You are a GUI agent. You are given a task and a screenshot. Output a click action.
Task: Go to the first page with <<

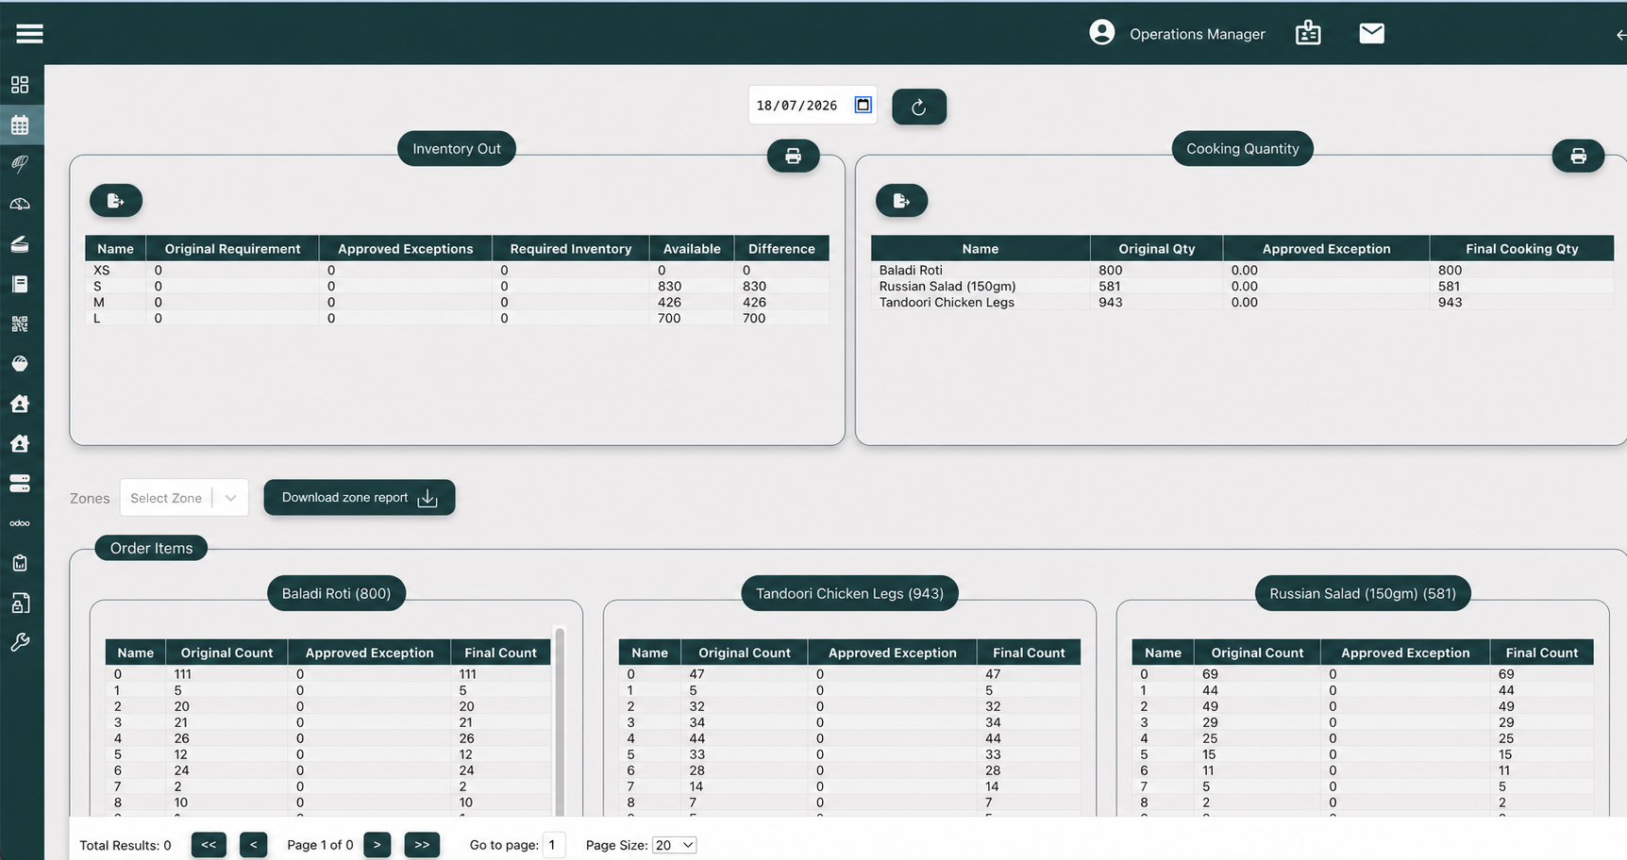[209, 845]
